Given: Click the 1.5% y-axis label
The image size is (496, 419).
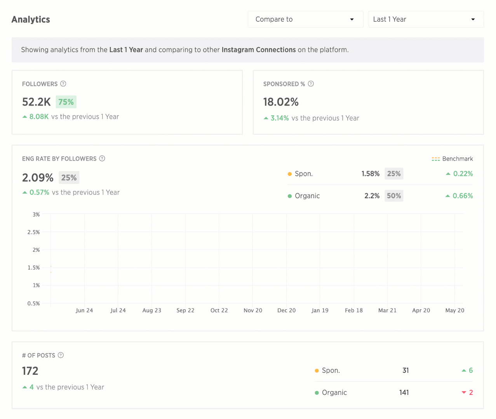Looking at the screenshot, I should pos(34,268).
